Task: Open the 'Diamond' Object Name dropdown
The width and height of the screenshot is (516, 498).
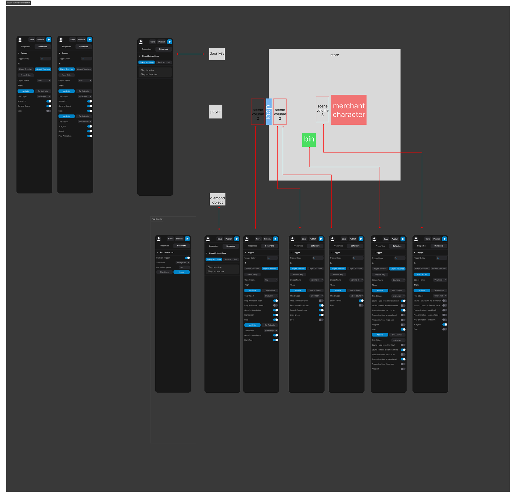Action: 398,280
